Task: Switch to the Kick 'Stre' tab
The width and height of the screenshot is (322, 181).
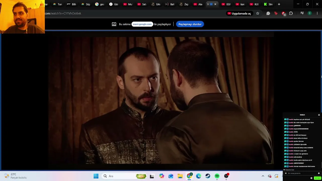Action: tap(268, 4)
